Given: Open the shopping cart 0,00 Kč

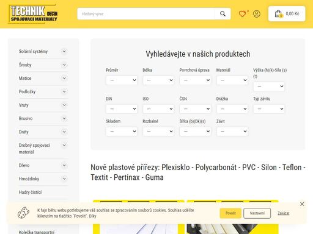Looking at the screenshot, I should tap(287, 14).
